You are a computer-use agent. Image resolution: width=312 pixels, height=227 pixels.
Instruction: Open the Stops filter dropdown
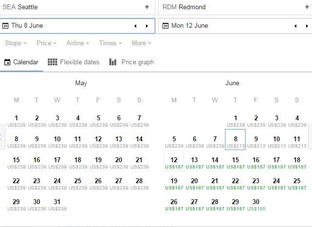16,43
